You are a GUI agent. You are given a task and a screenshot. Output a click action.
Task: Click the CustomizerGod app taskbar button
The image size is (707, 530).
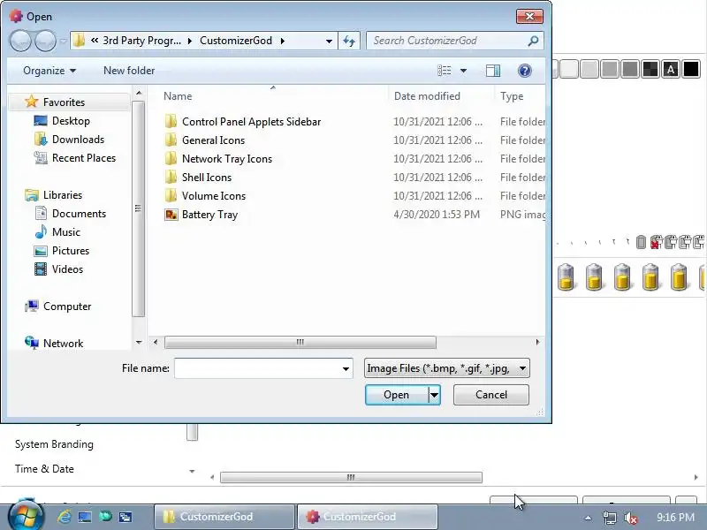point(367,517)
